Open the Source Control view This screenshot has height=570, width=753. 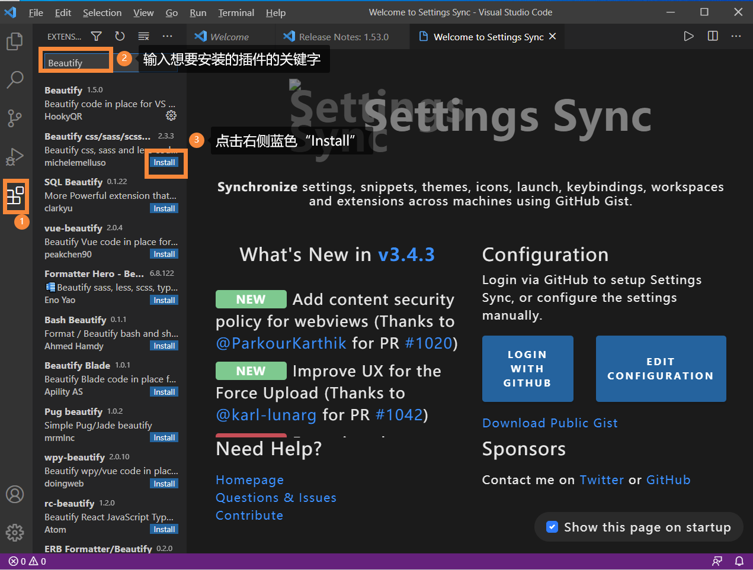coord(15,118)
